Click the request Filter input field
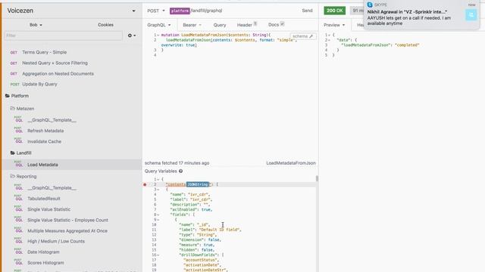Viewport: 485px width, 272px height. (64, 36)
